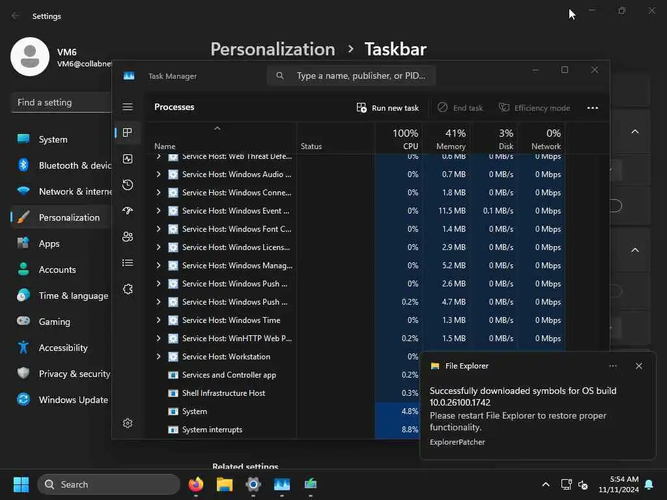
Task: Open Accessibility category in Settings
Action: tap(61, 348)
